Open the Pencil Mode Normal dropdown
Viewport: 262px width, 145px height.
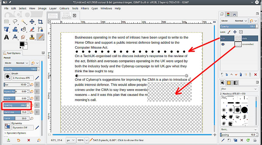pos(16,63)
